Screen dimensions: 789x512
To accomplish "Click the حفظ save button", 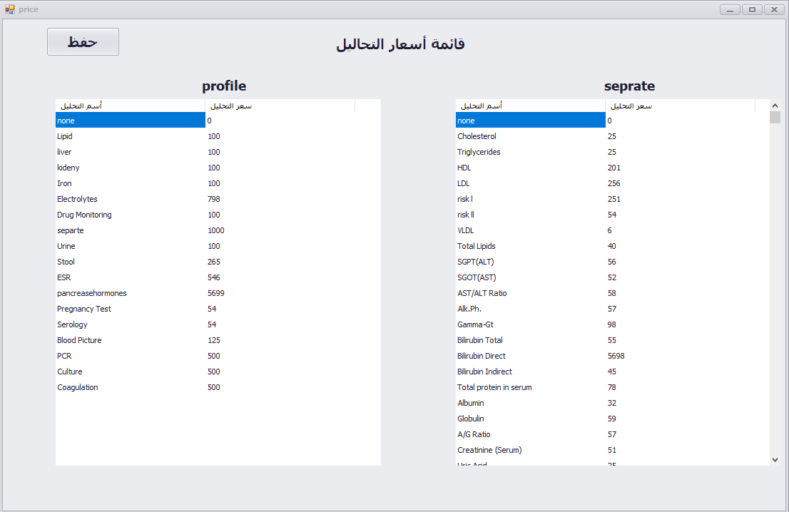I will click(x=83, y=42).
